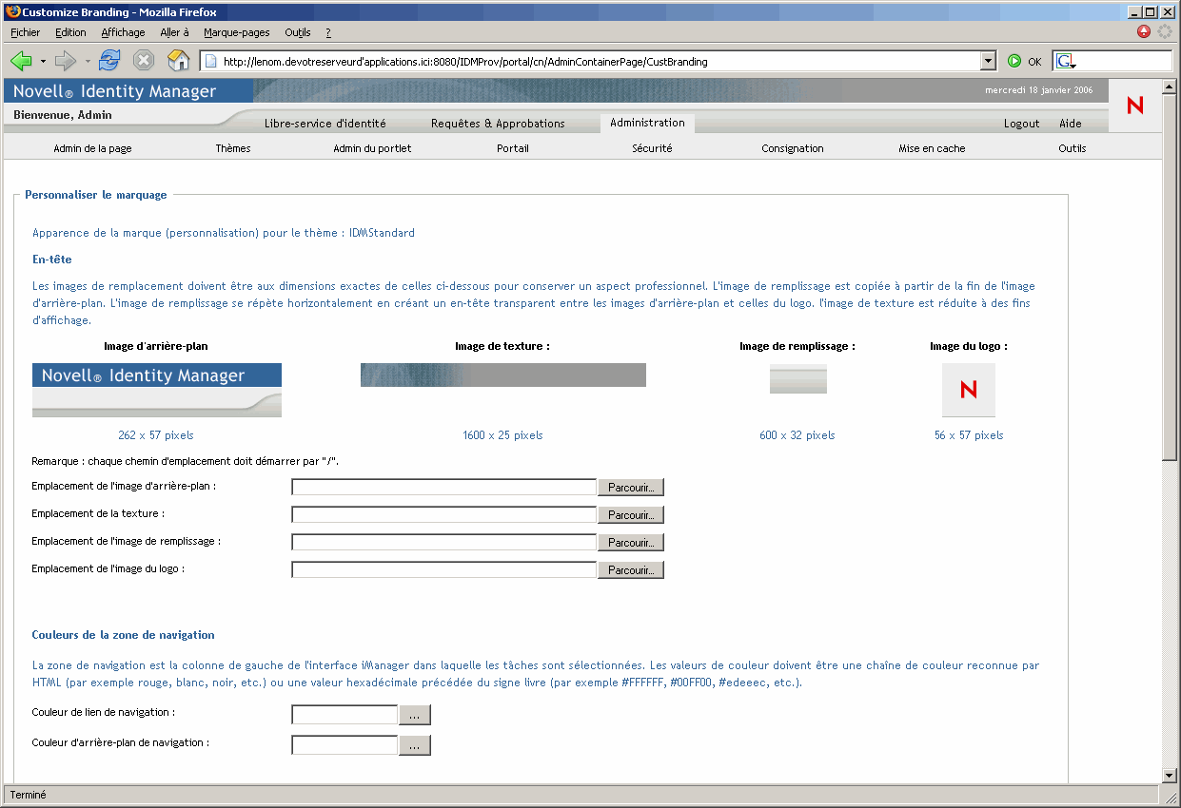The width and height of the screenshot is (1181, 808).
Task: Switch to Libre-service d'identité tab
Action: 325,124
